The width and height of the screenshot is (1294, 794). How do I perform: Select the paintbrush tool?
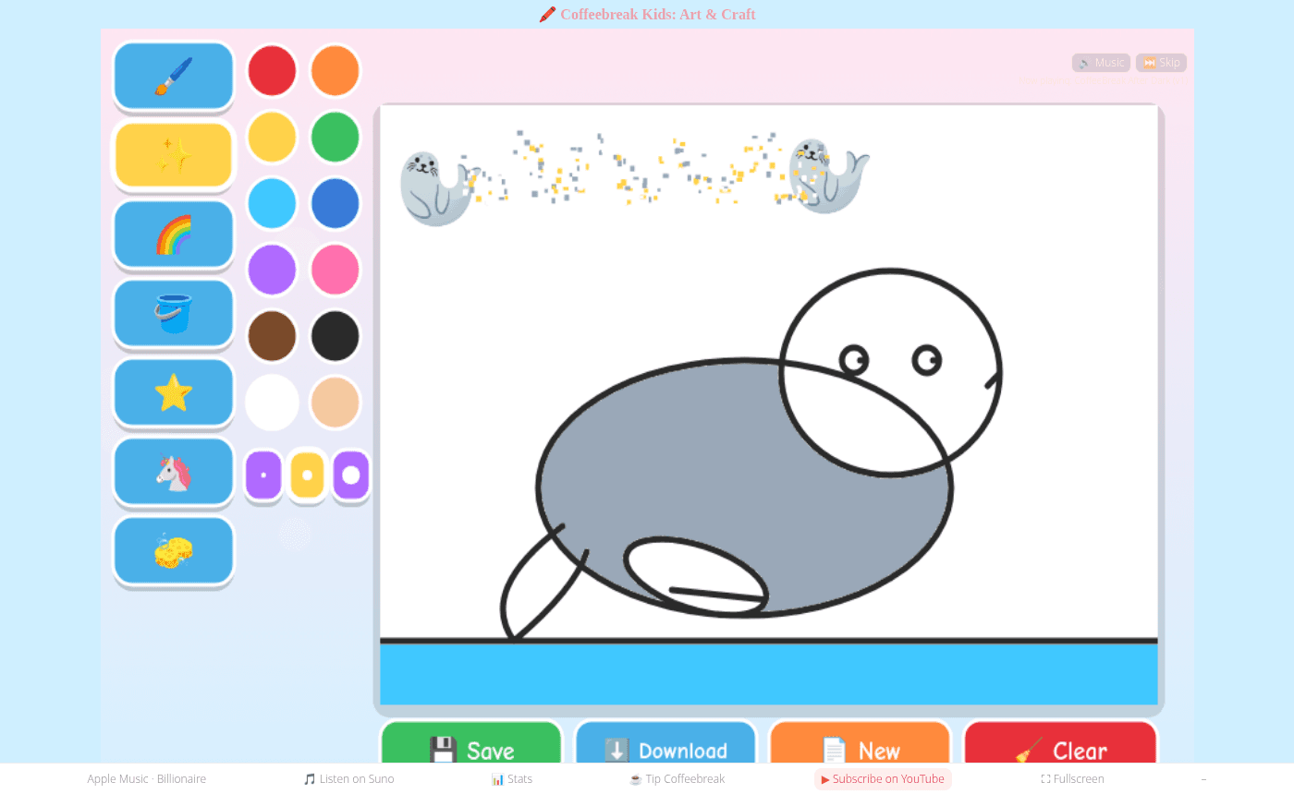174,76
